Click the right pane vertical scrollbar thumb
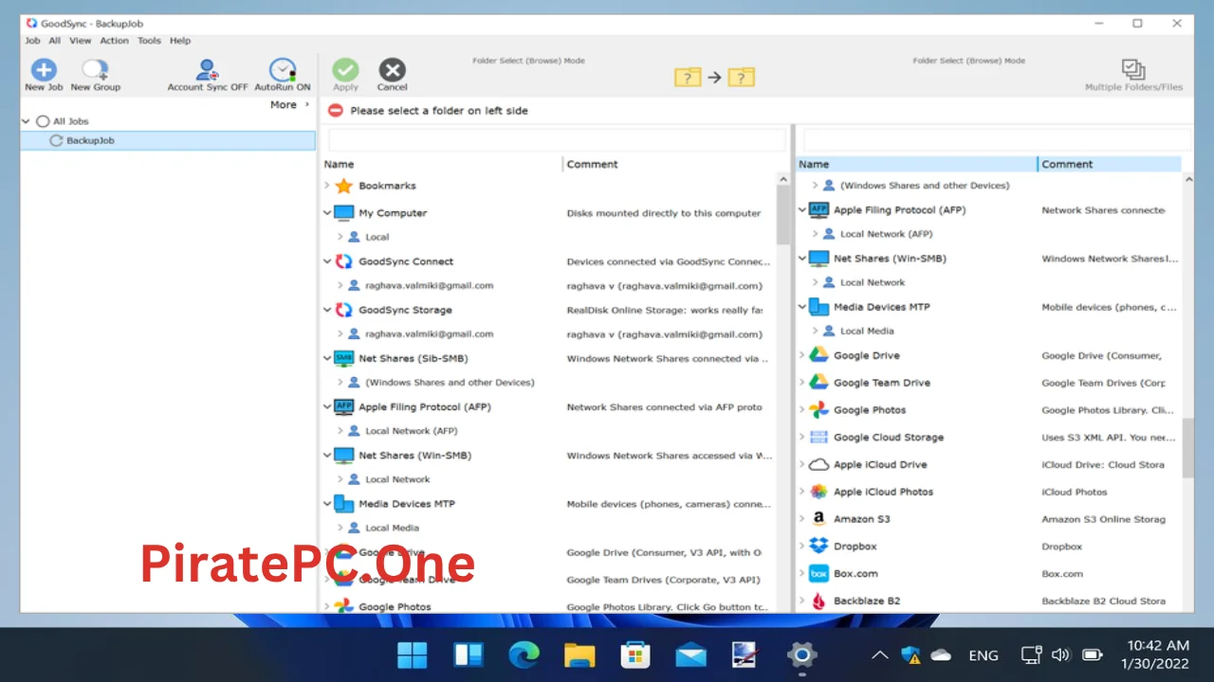Viewport: 1214px width, 682px height. (1189, 446)
